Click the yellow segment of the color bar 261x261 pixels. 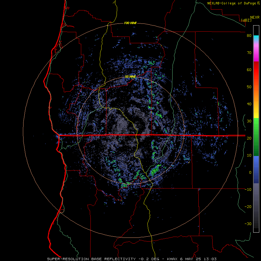click(256, 113)
